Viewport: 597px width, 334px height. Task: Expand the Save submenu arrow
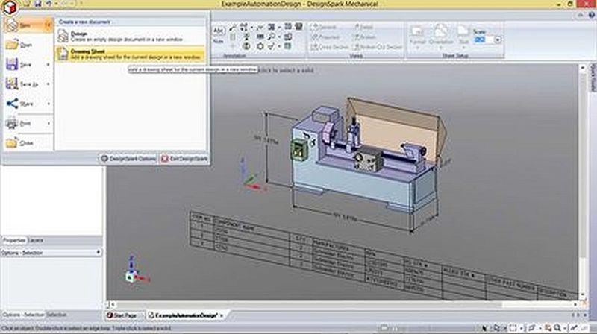point(49,65)
